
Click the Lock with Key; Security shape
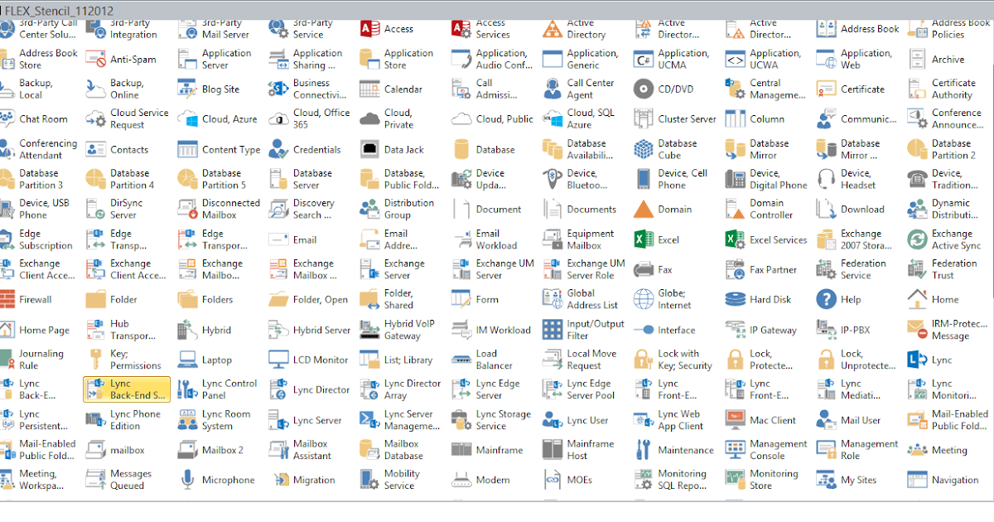pos(673,360)
